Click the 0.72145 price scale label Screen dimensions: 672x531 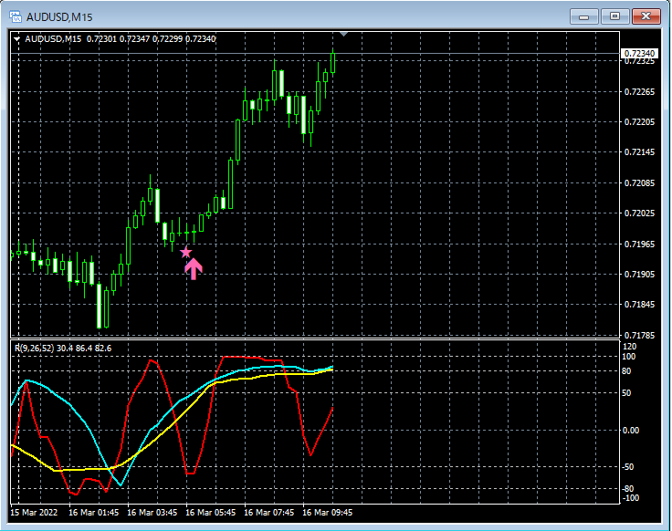[x=639, y=152]
